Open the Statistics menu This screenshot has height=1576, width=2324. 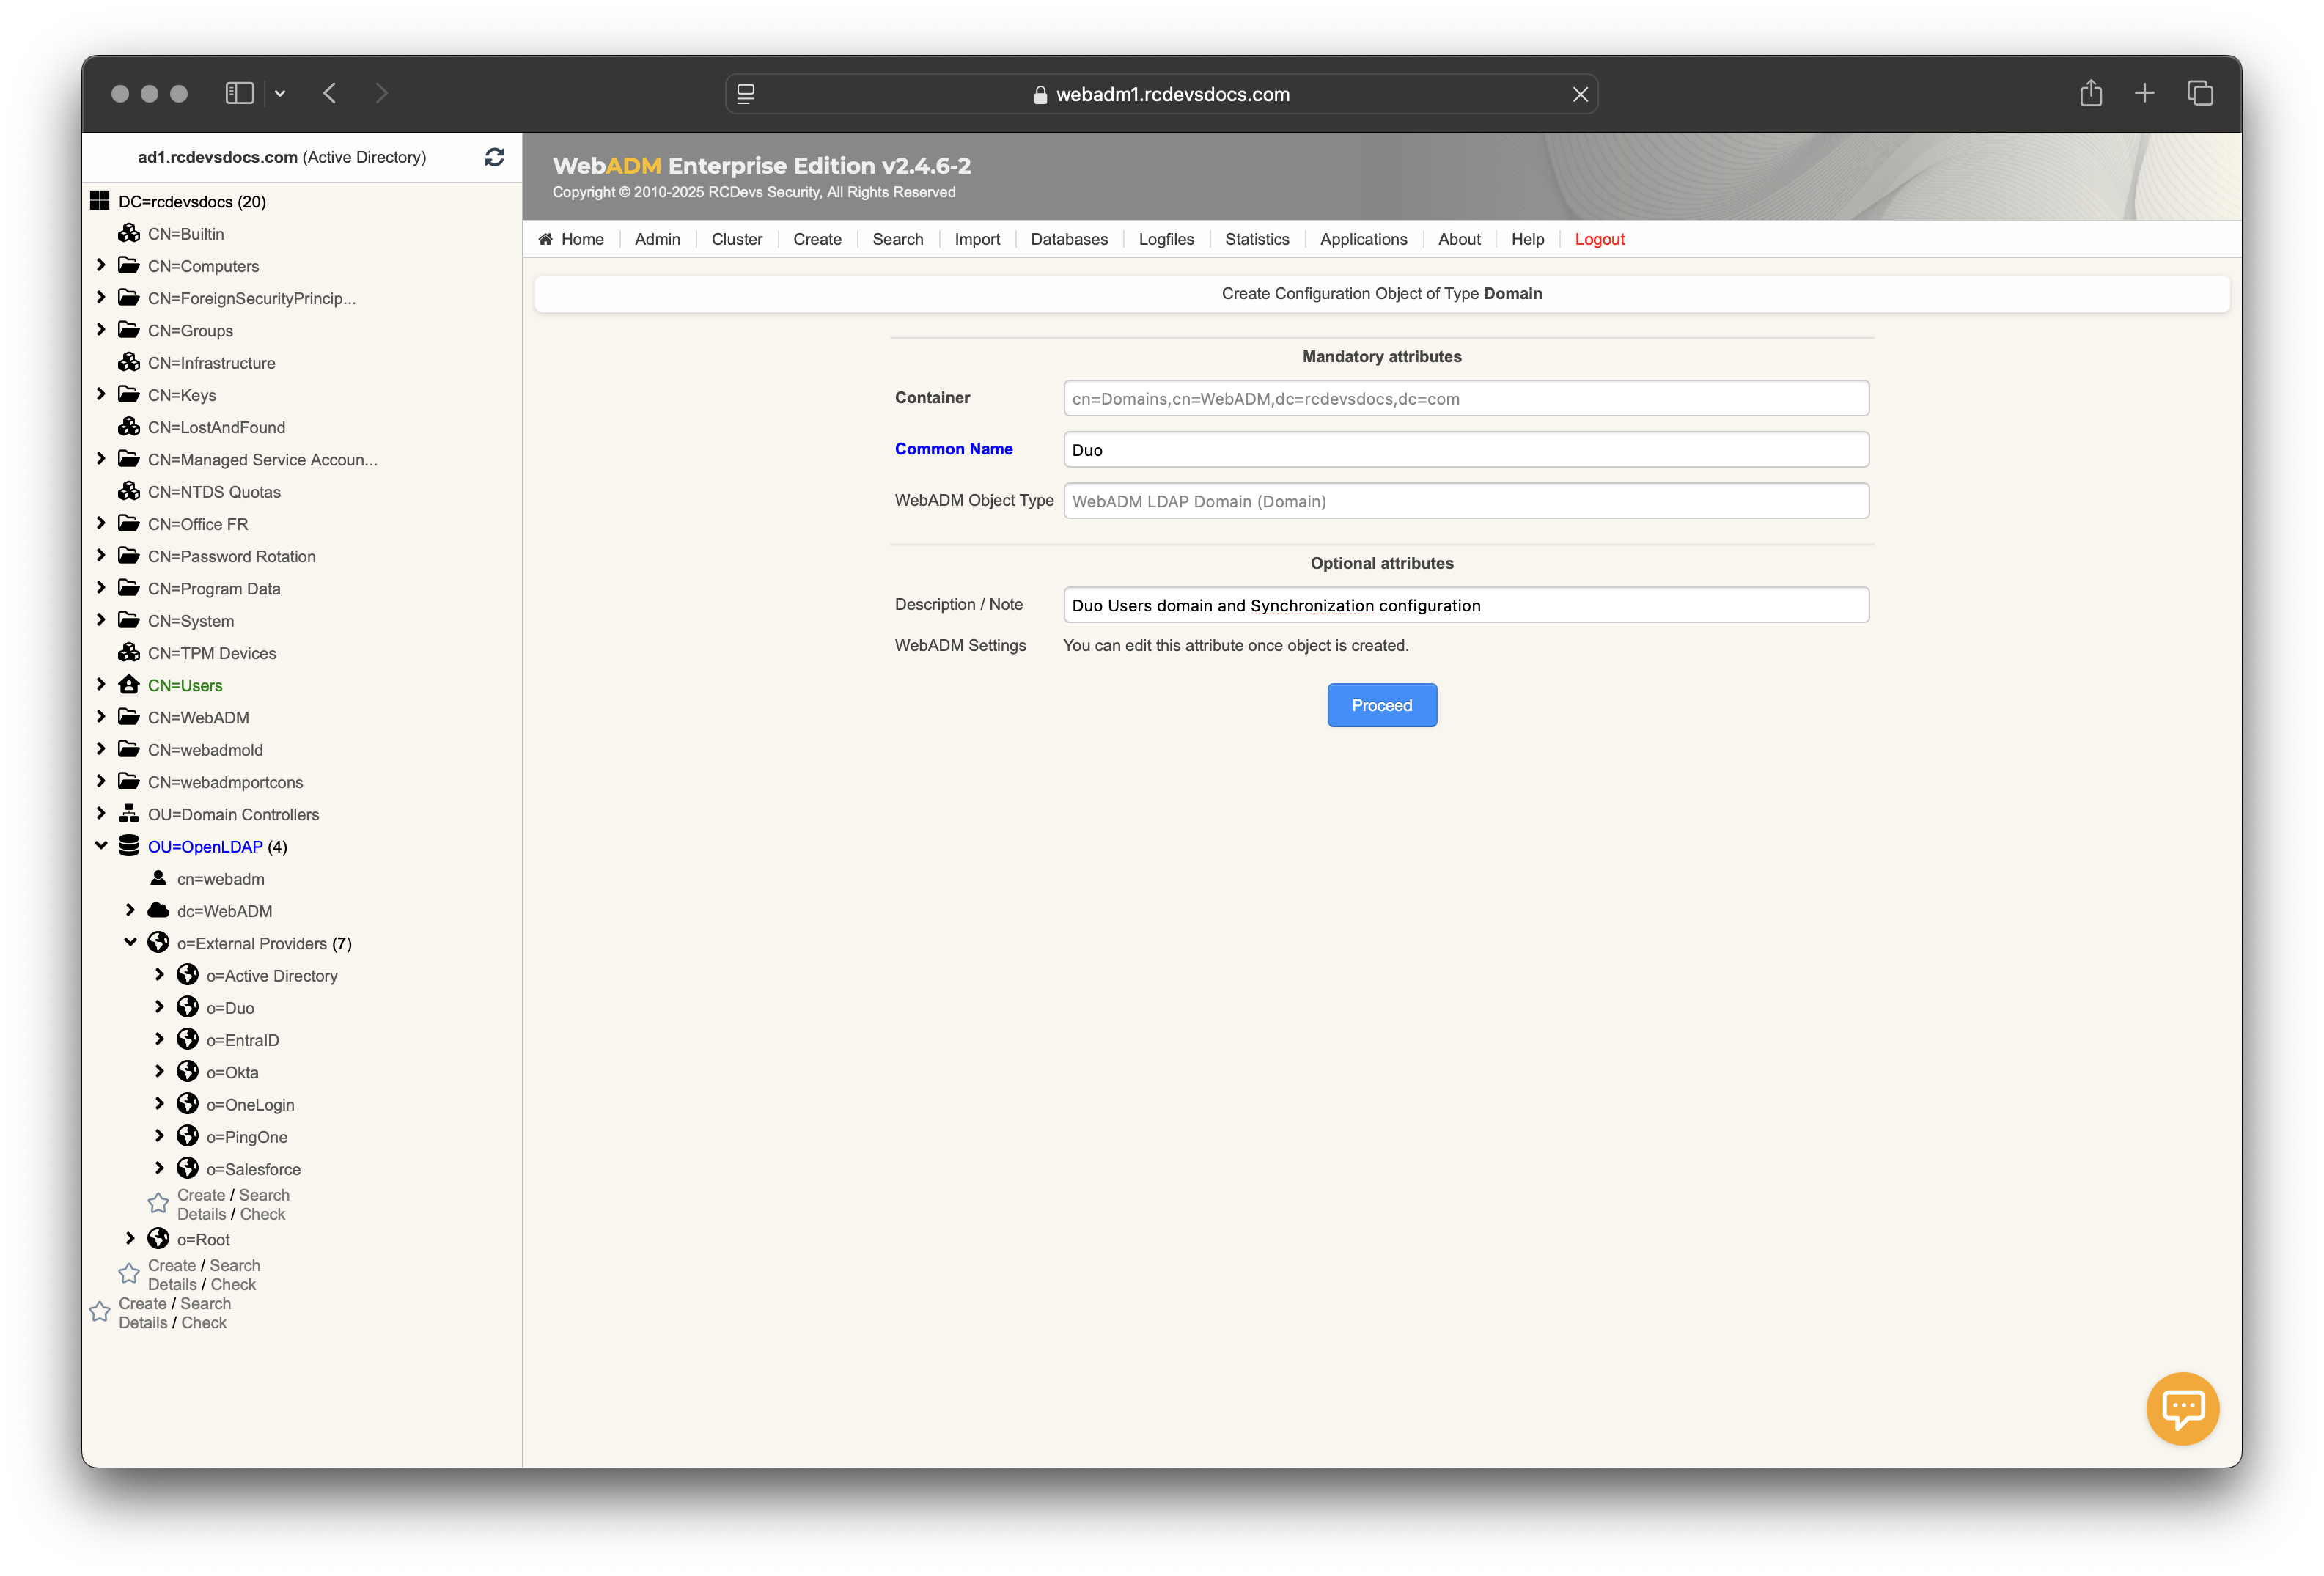tap(1257, 239)
